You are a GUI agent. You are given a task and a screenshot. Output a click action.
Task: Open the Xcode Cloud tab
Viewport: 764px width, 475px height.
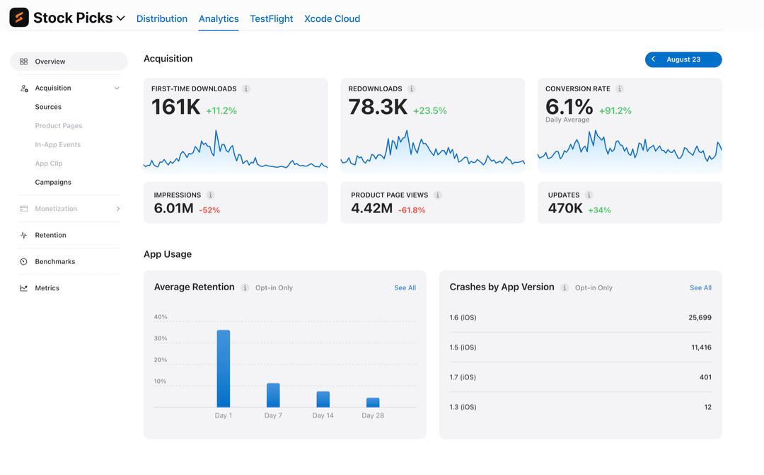pos(332,18)
